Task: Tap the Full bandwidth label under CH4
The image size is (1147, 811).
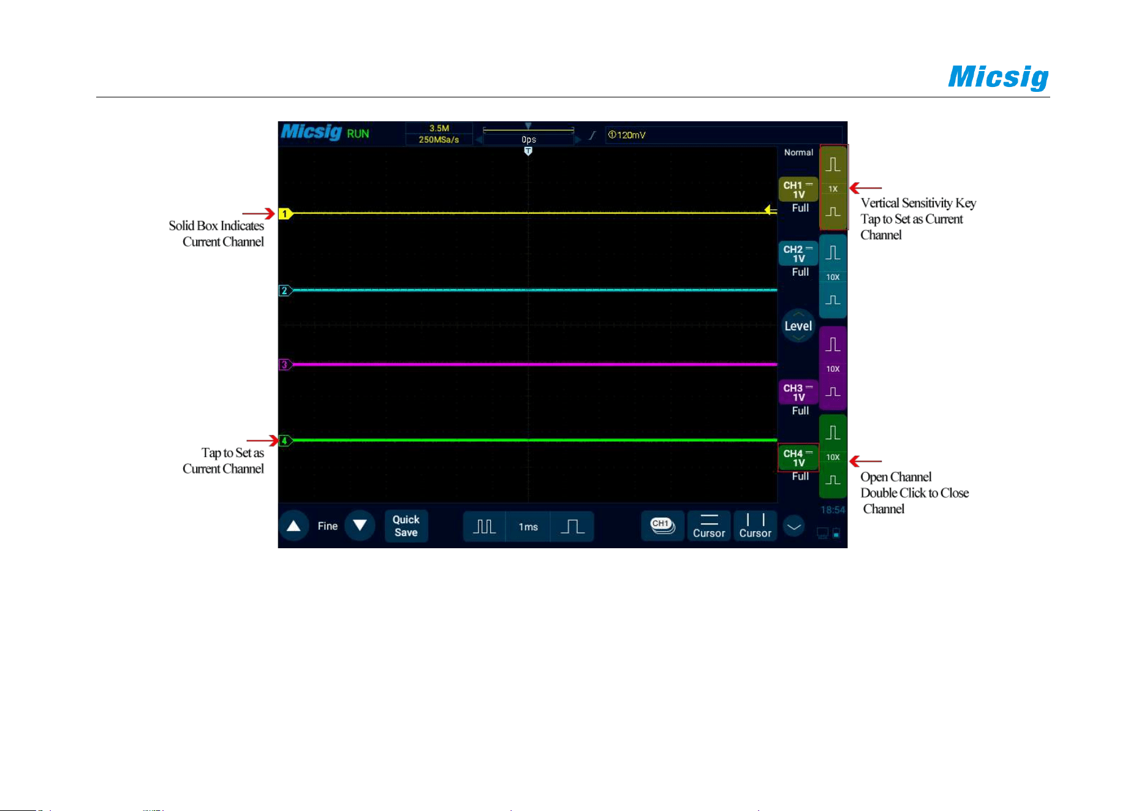Action: tap(800, 477)
